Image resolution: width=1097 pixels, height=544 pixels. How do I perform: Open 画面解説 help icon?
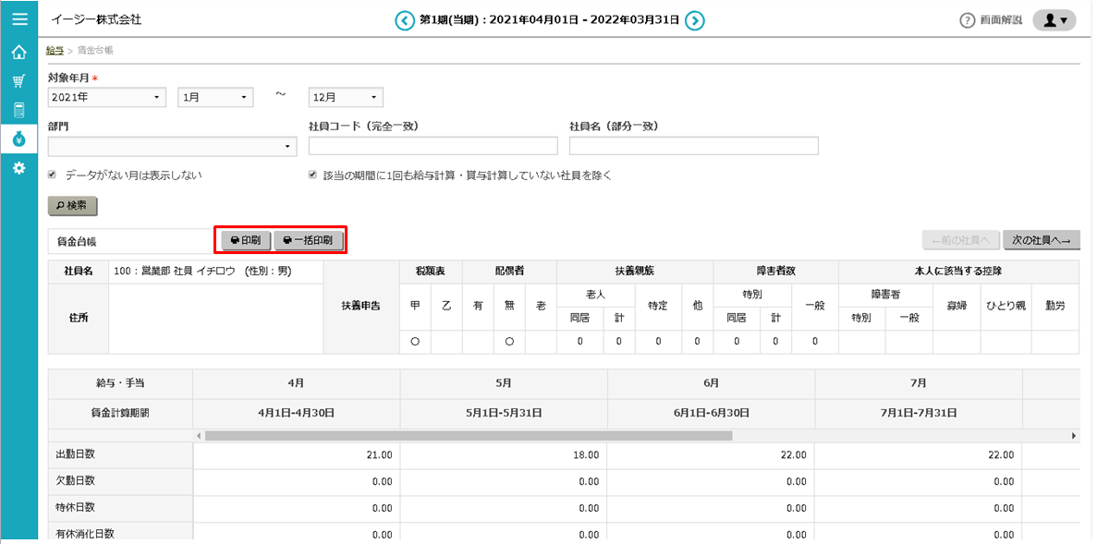pos(968,20)
